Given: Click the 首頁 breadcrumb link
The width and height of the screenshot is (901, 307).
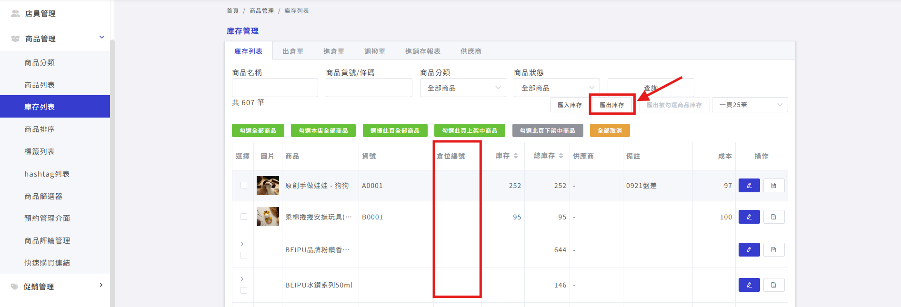Looking at the screenshot, I should (x=232, y=10).
